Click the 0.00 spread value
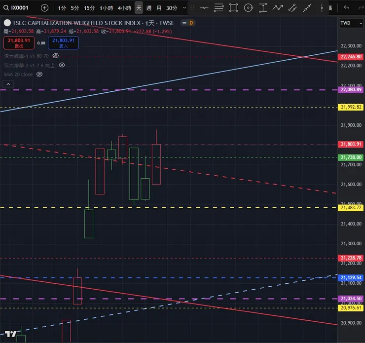This screenshot has width=365, height=343. tap(41, 43)
